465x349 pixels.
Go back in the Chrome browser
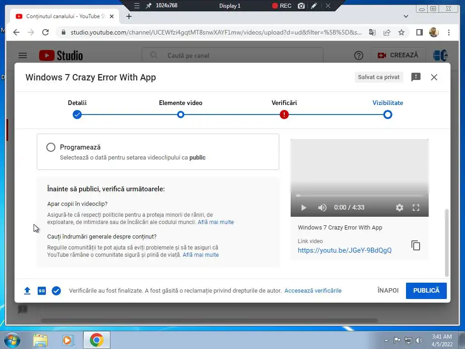tap(16, 32)
